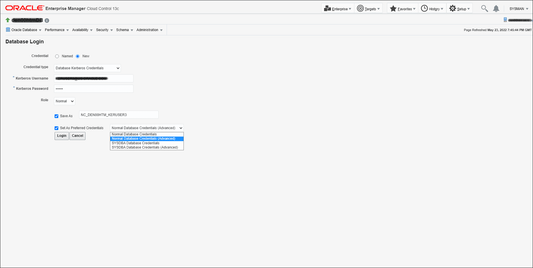The image size is (533, 268).
Task: Select the Named credential radio button
Action: (x=57, y=56)
